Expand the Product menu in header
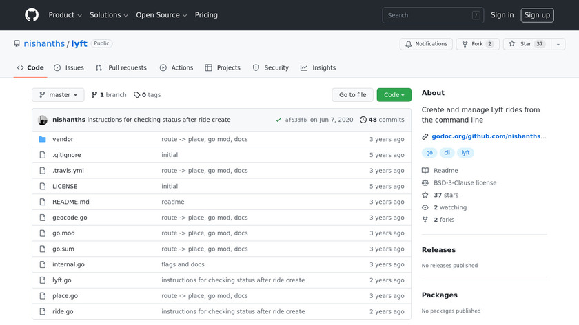 pyautogui.click(x=65, y=15)
